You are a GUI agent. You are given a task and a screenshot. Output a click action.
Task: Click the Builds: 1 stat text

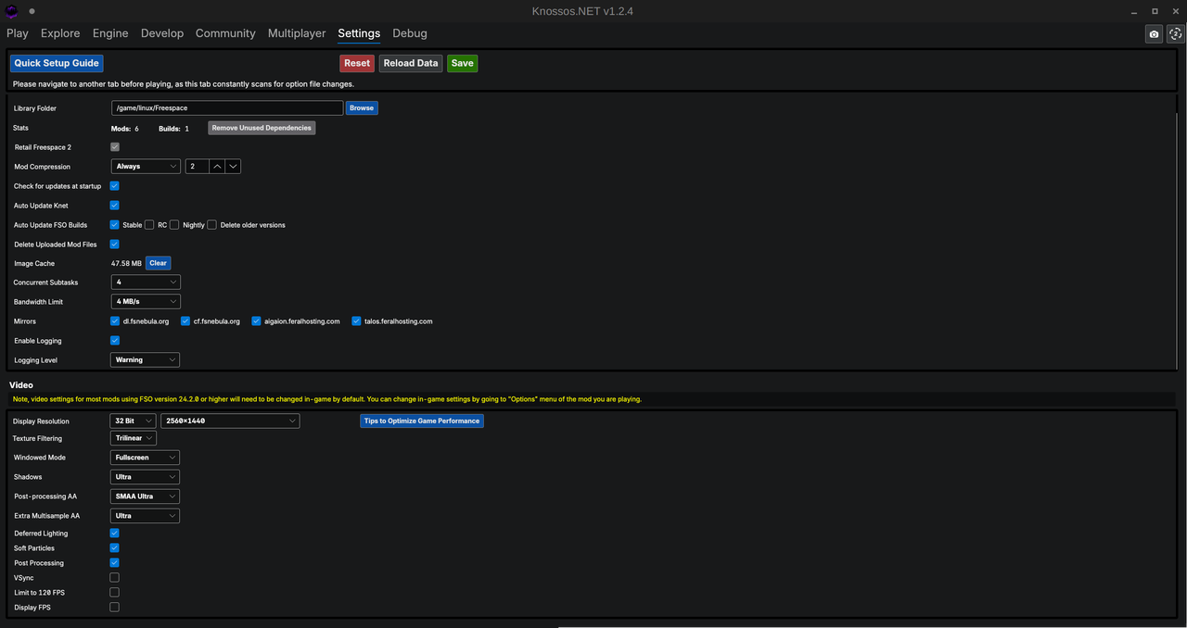tap(173, 129)
